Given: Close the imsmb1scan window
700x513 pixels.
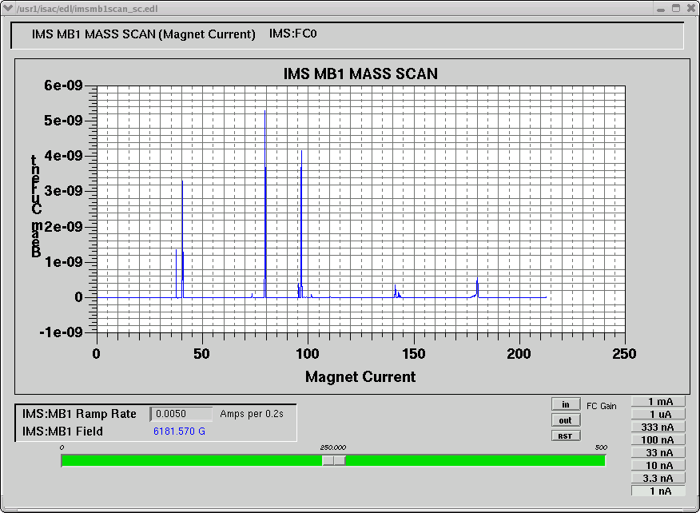Looking at the screenshot, I should pos(690,8).
